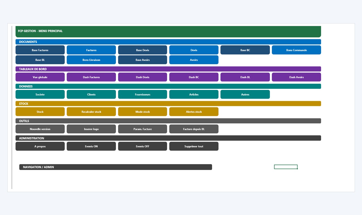Show the Dash BL dashboard
Viewport: 362px width, 215px height.
pos(245,77)
